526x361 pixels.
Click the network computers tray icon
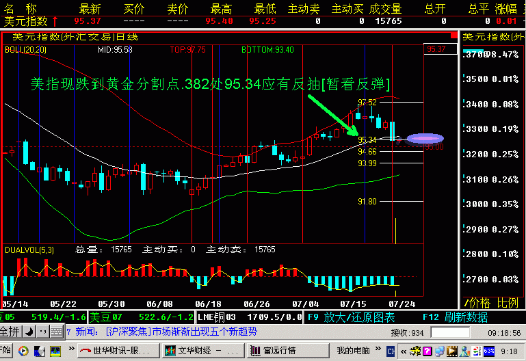[x=439, y=351]
